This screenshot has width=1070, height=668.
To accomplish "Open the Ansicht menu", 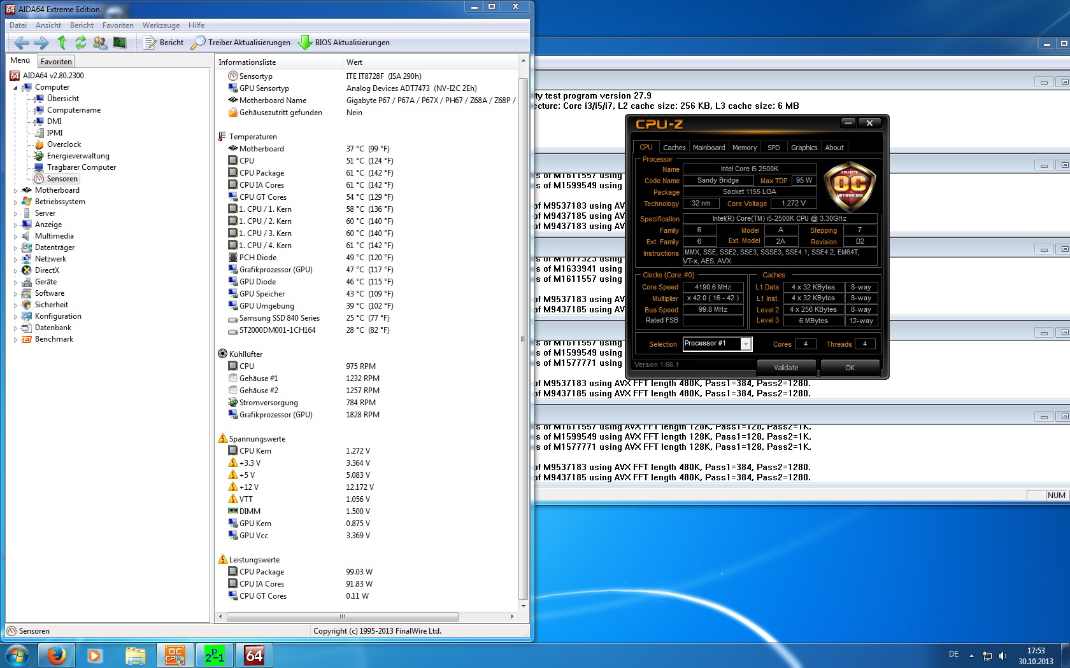I will tap(48, 25).
